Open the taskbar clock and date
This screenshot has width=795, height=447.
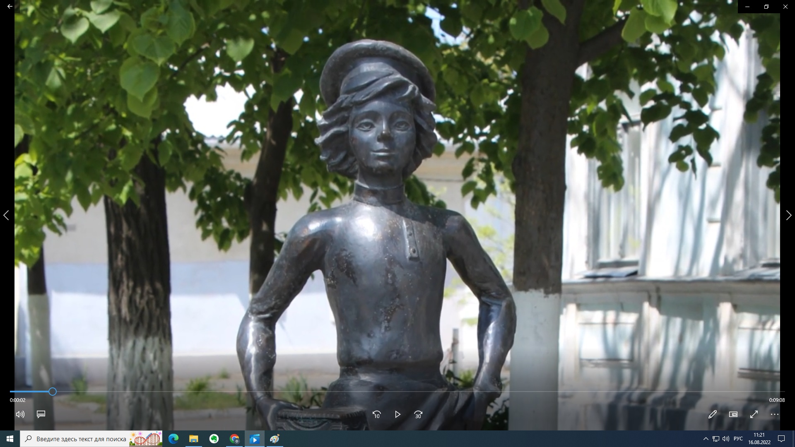point(759,439)
